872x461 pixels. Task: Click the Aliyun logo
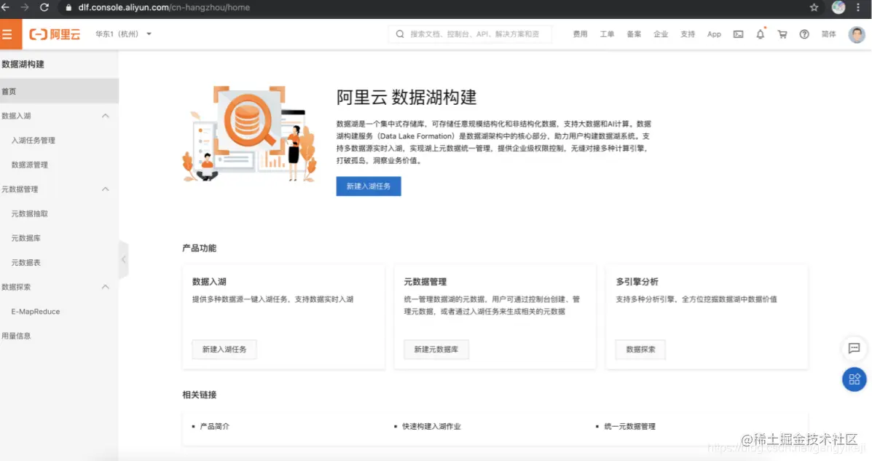[55, 34]
